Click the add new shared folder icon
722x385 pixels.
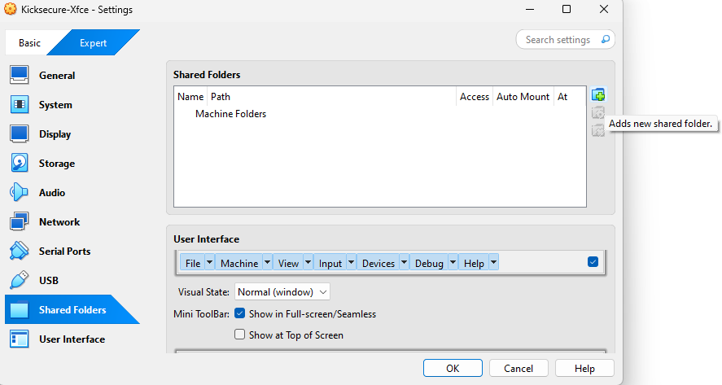598,96
